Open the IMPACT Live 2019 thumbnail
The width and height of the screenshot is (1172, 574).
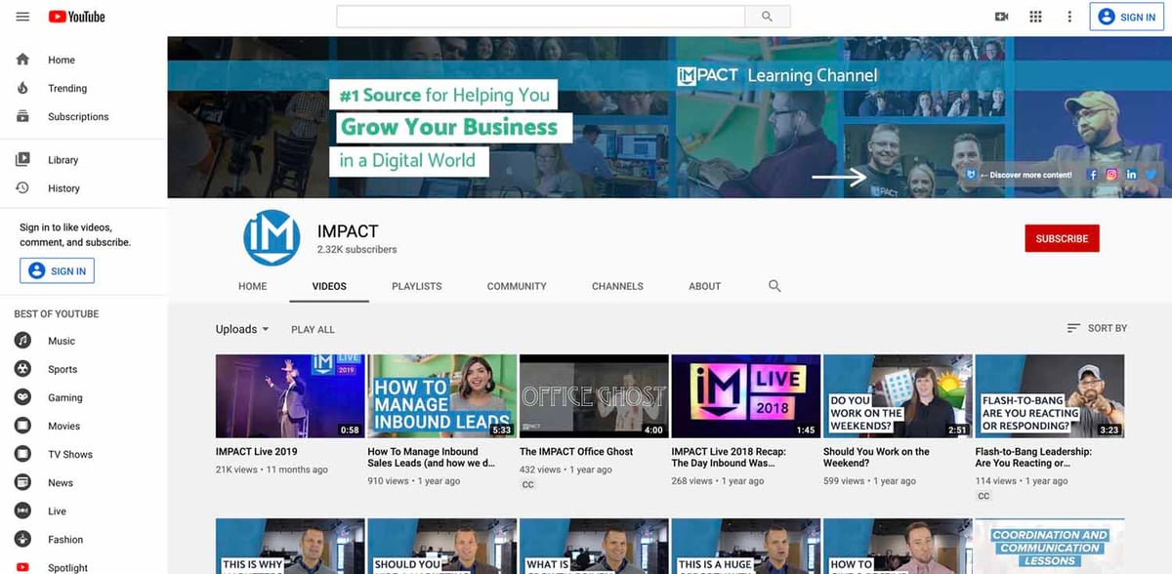[x=290, y=395]
